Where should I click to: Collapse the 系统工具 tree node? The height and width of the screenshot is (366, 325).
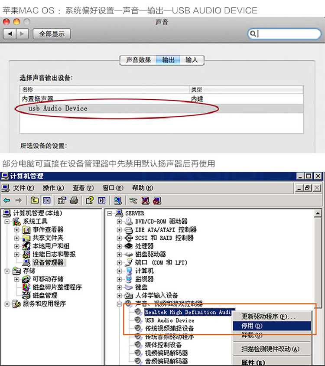pos(7,222)
